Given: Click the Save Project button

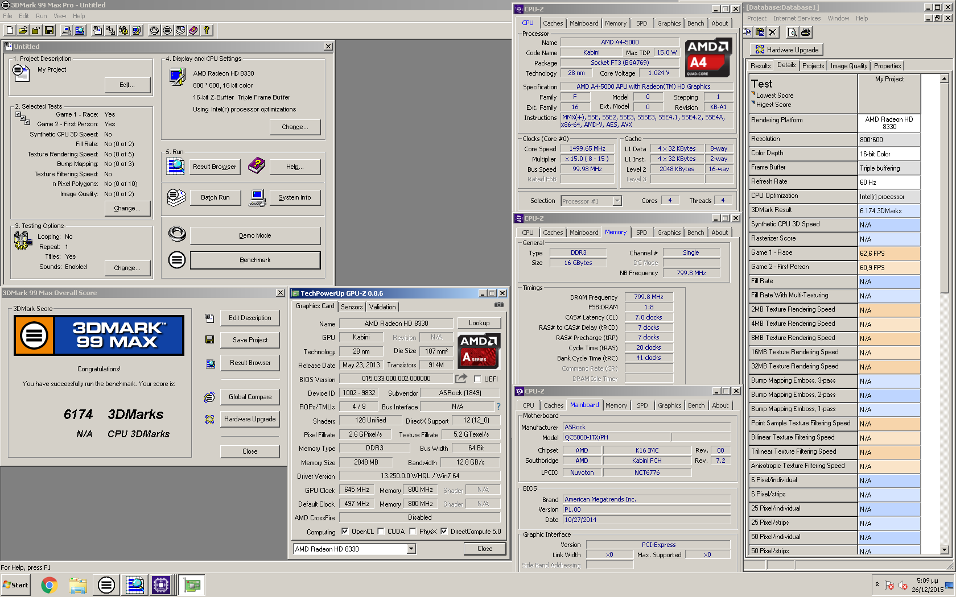Looking at the screenshot, I should pos(250,340).
